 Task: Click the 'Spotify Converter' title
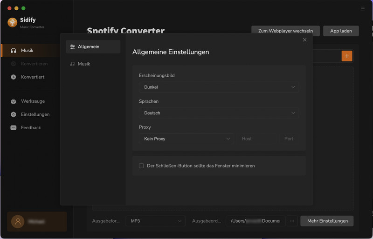[x=125, y=30]
